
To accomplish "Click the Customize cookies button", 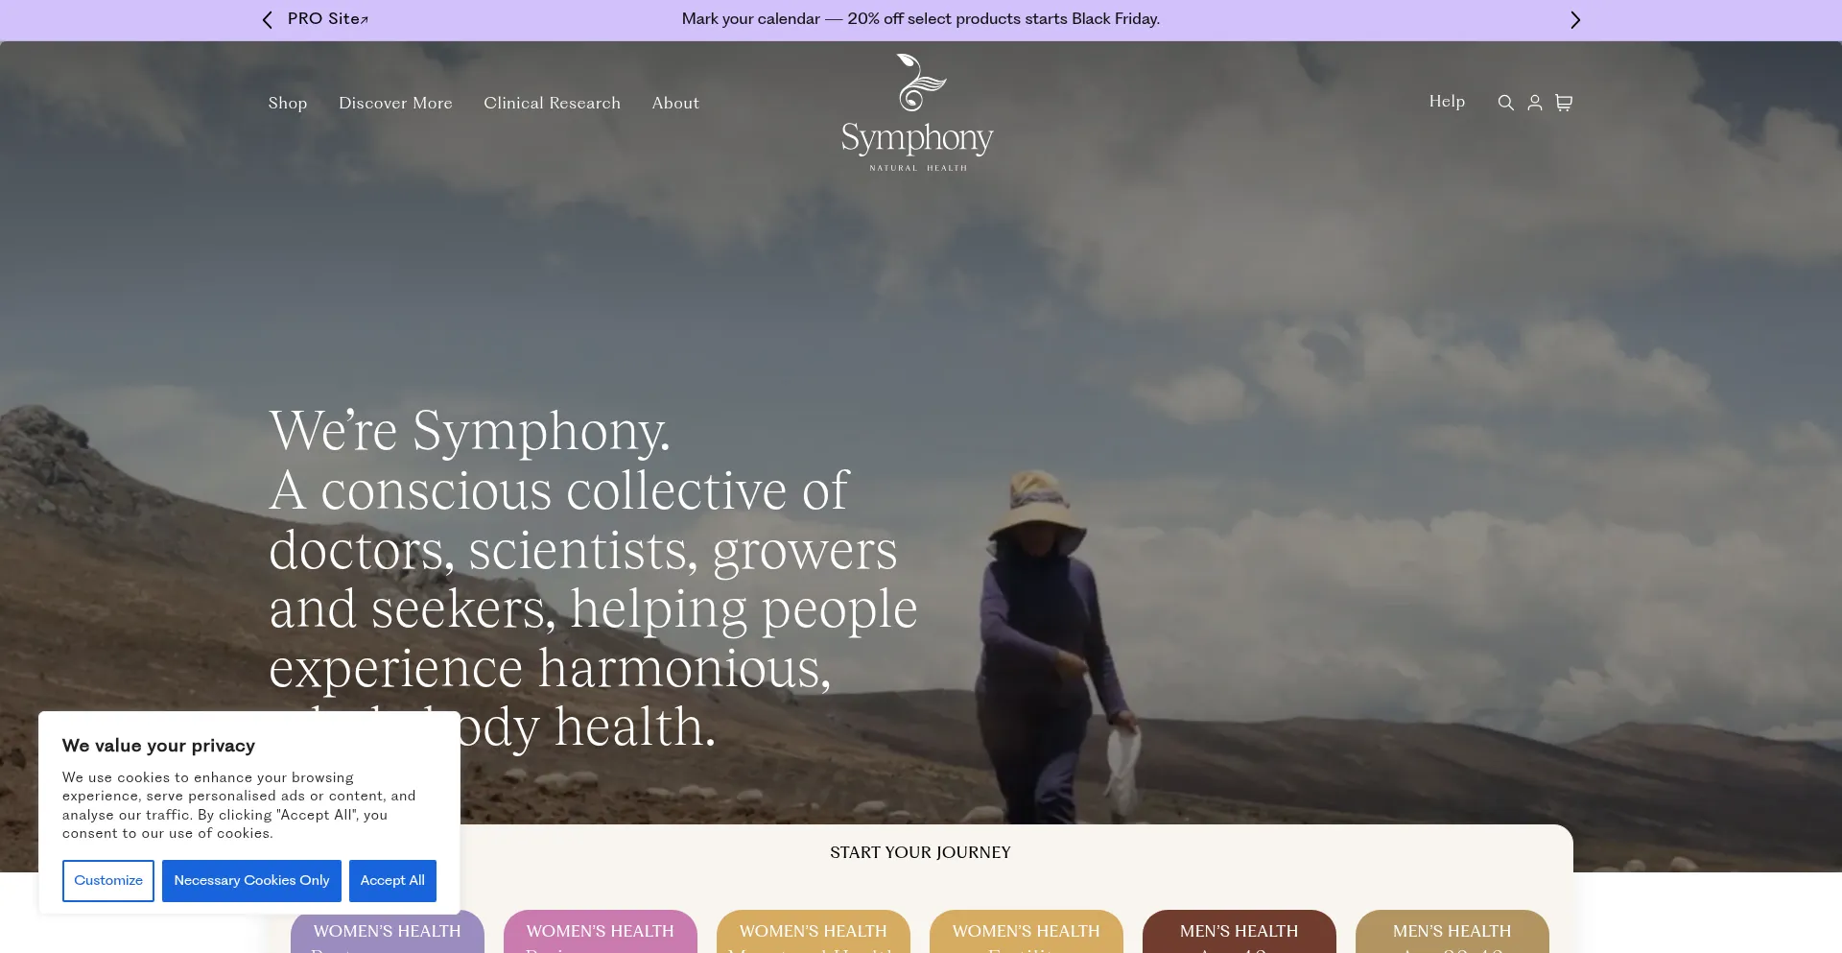I will click(108, 881).
